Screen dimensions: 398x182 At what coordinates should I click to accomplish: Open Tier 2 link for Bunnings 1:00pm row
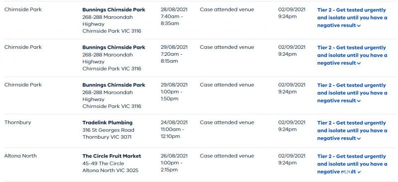(x=352, y=92)
